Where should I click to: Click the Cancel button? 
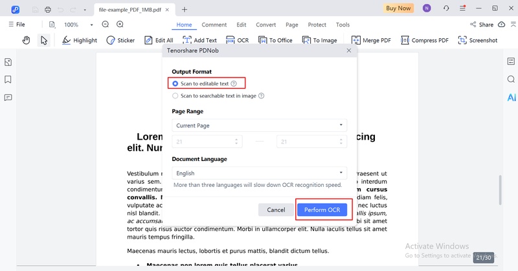(276, 210)
